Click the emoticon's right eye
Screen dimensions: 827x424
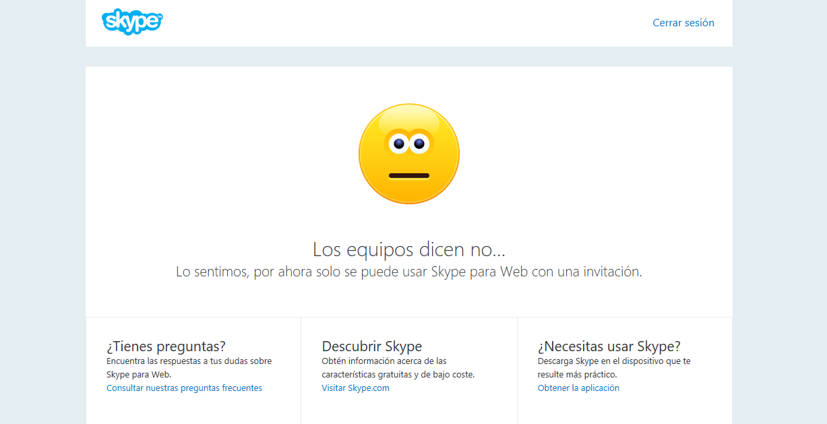pyautogui.click(x=419, y=144)
